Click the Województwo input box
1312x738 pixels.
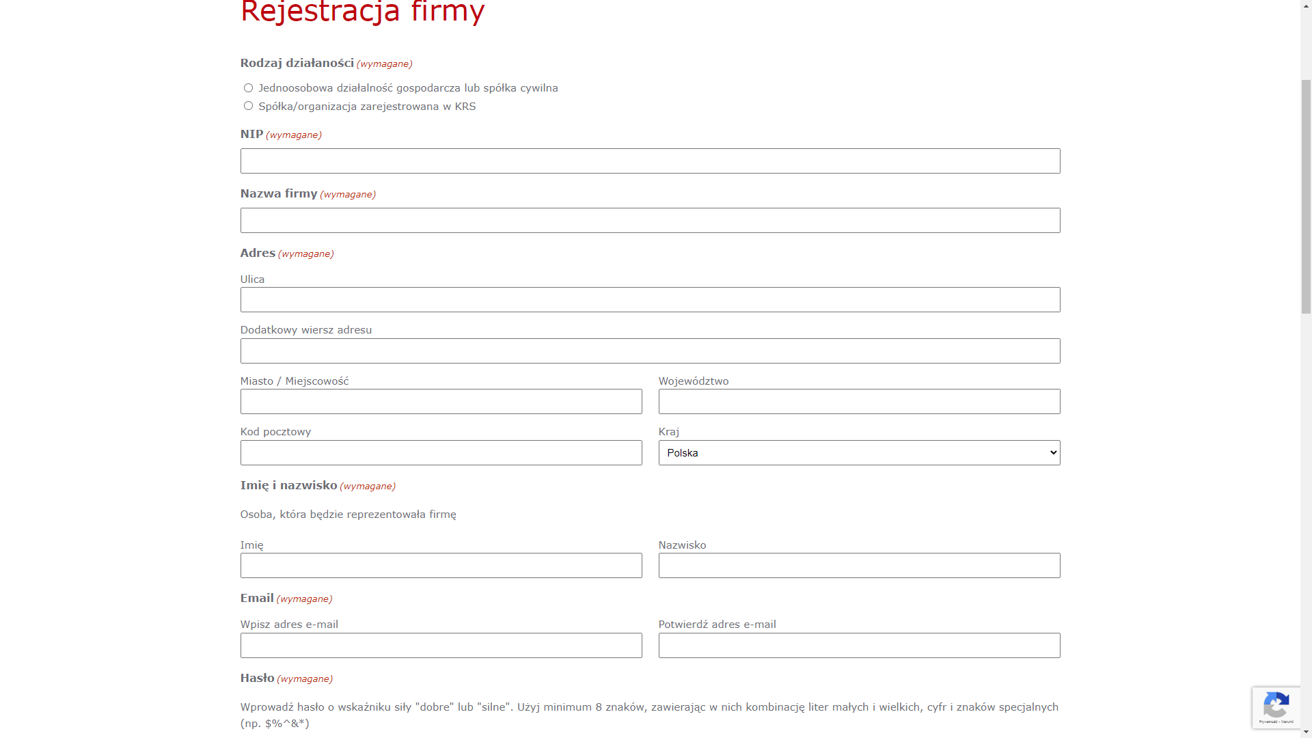click(x=859, y=402)
